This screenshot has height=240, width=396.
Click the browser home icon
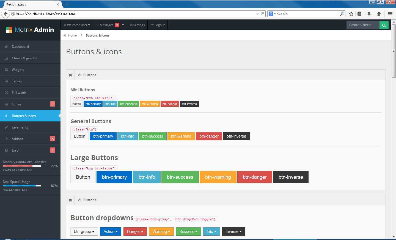(x=379, y=14)
